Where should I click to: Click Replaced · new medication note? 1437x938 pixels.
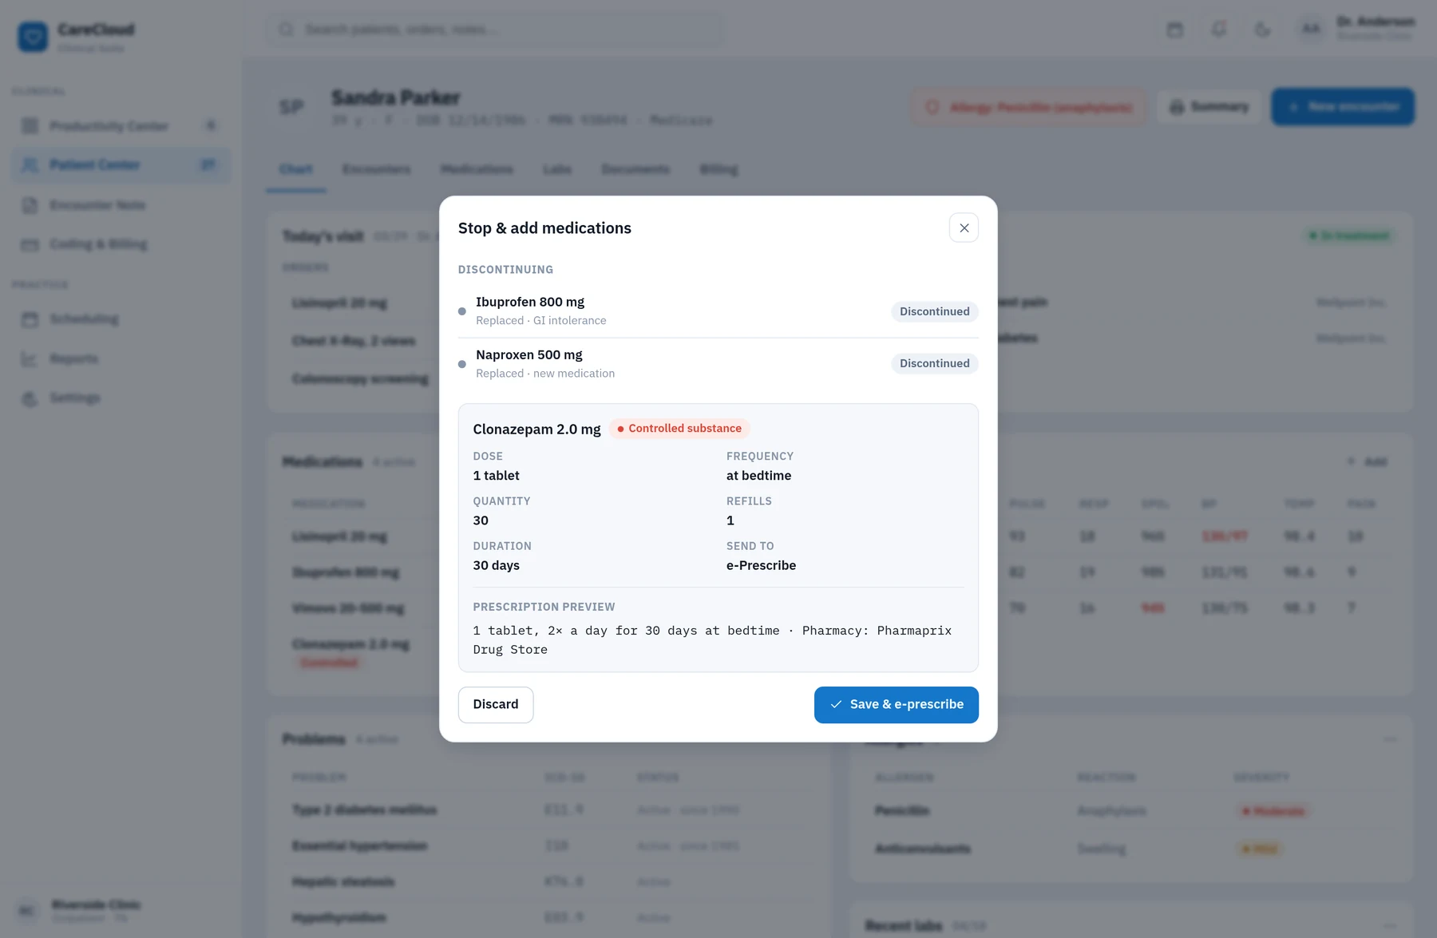545,373
